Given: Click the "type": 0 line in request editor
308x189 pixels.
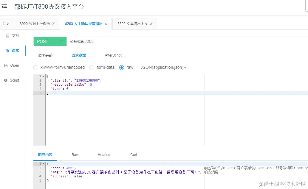Looking at the screenshot, I should coord(60,89).
